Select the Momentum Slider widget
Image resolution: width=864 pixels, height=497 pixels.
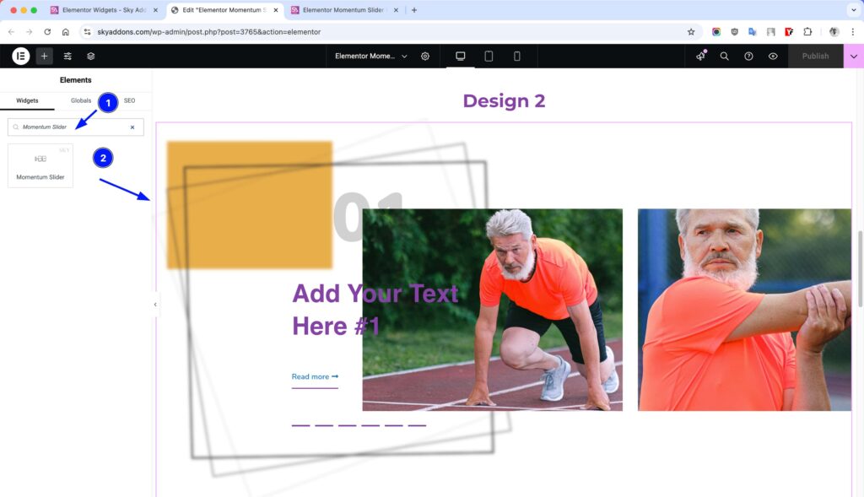pos(40,165)
